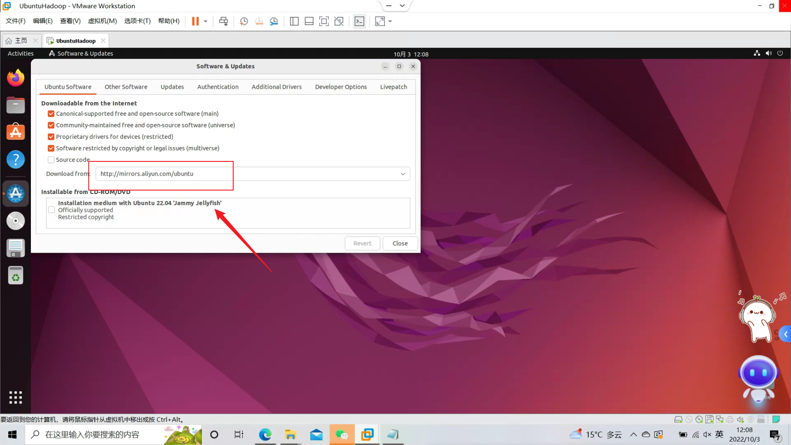Screen dimensions: 791x445
Task: Open the 编辑(E) menu
Action: pos(43,21)
